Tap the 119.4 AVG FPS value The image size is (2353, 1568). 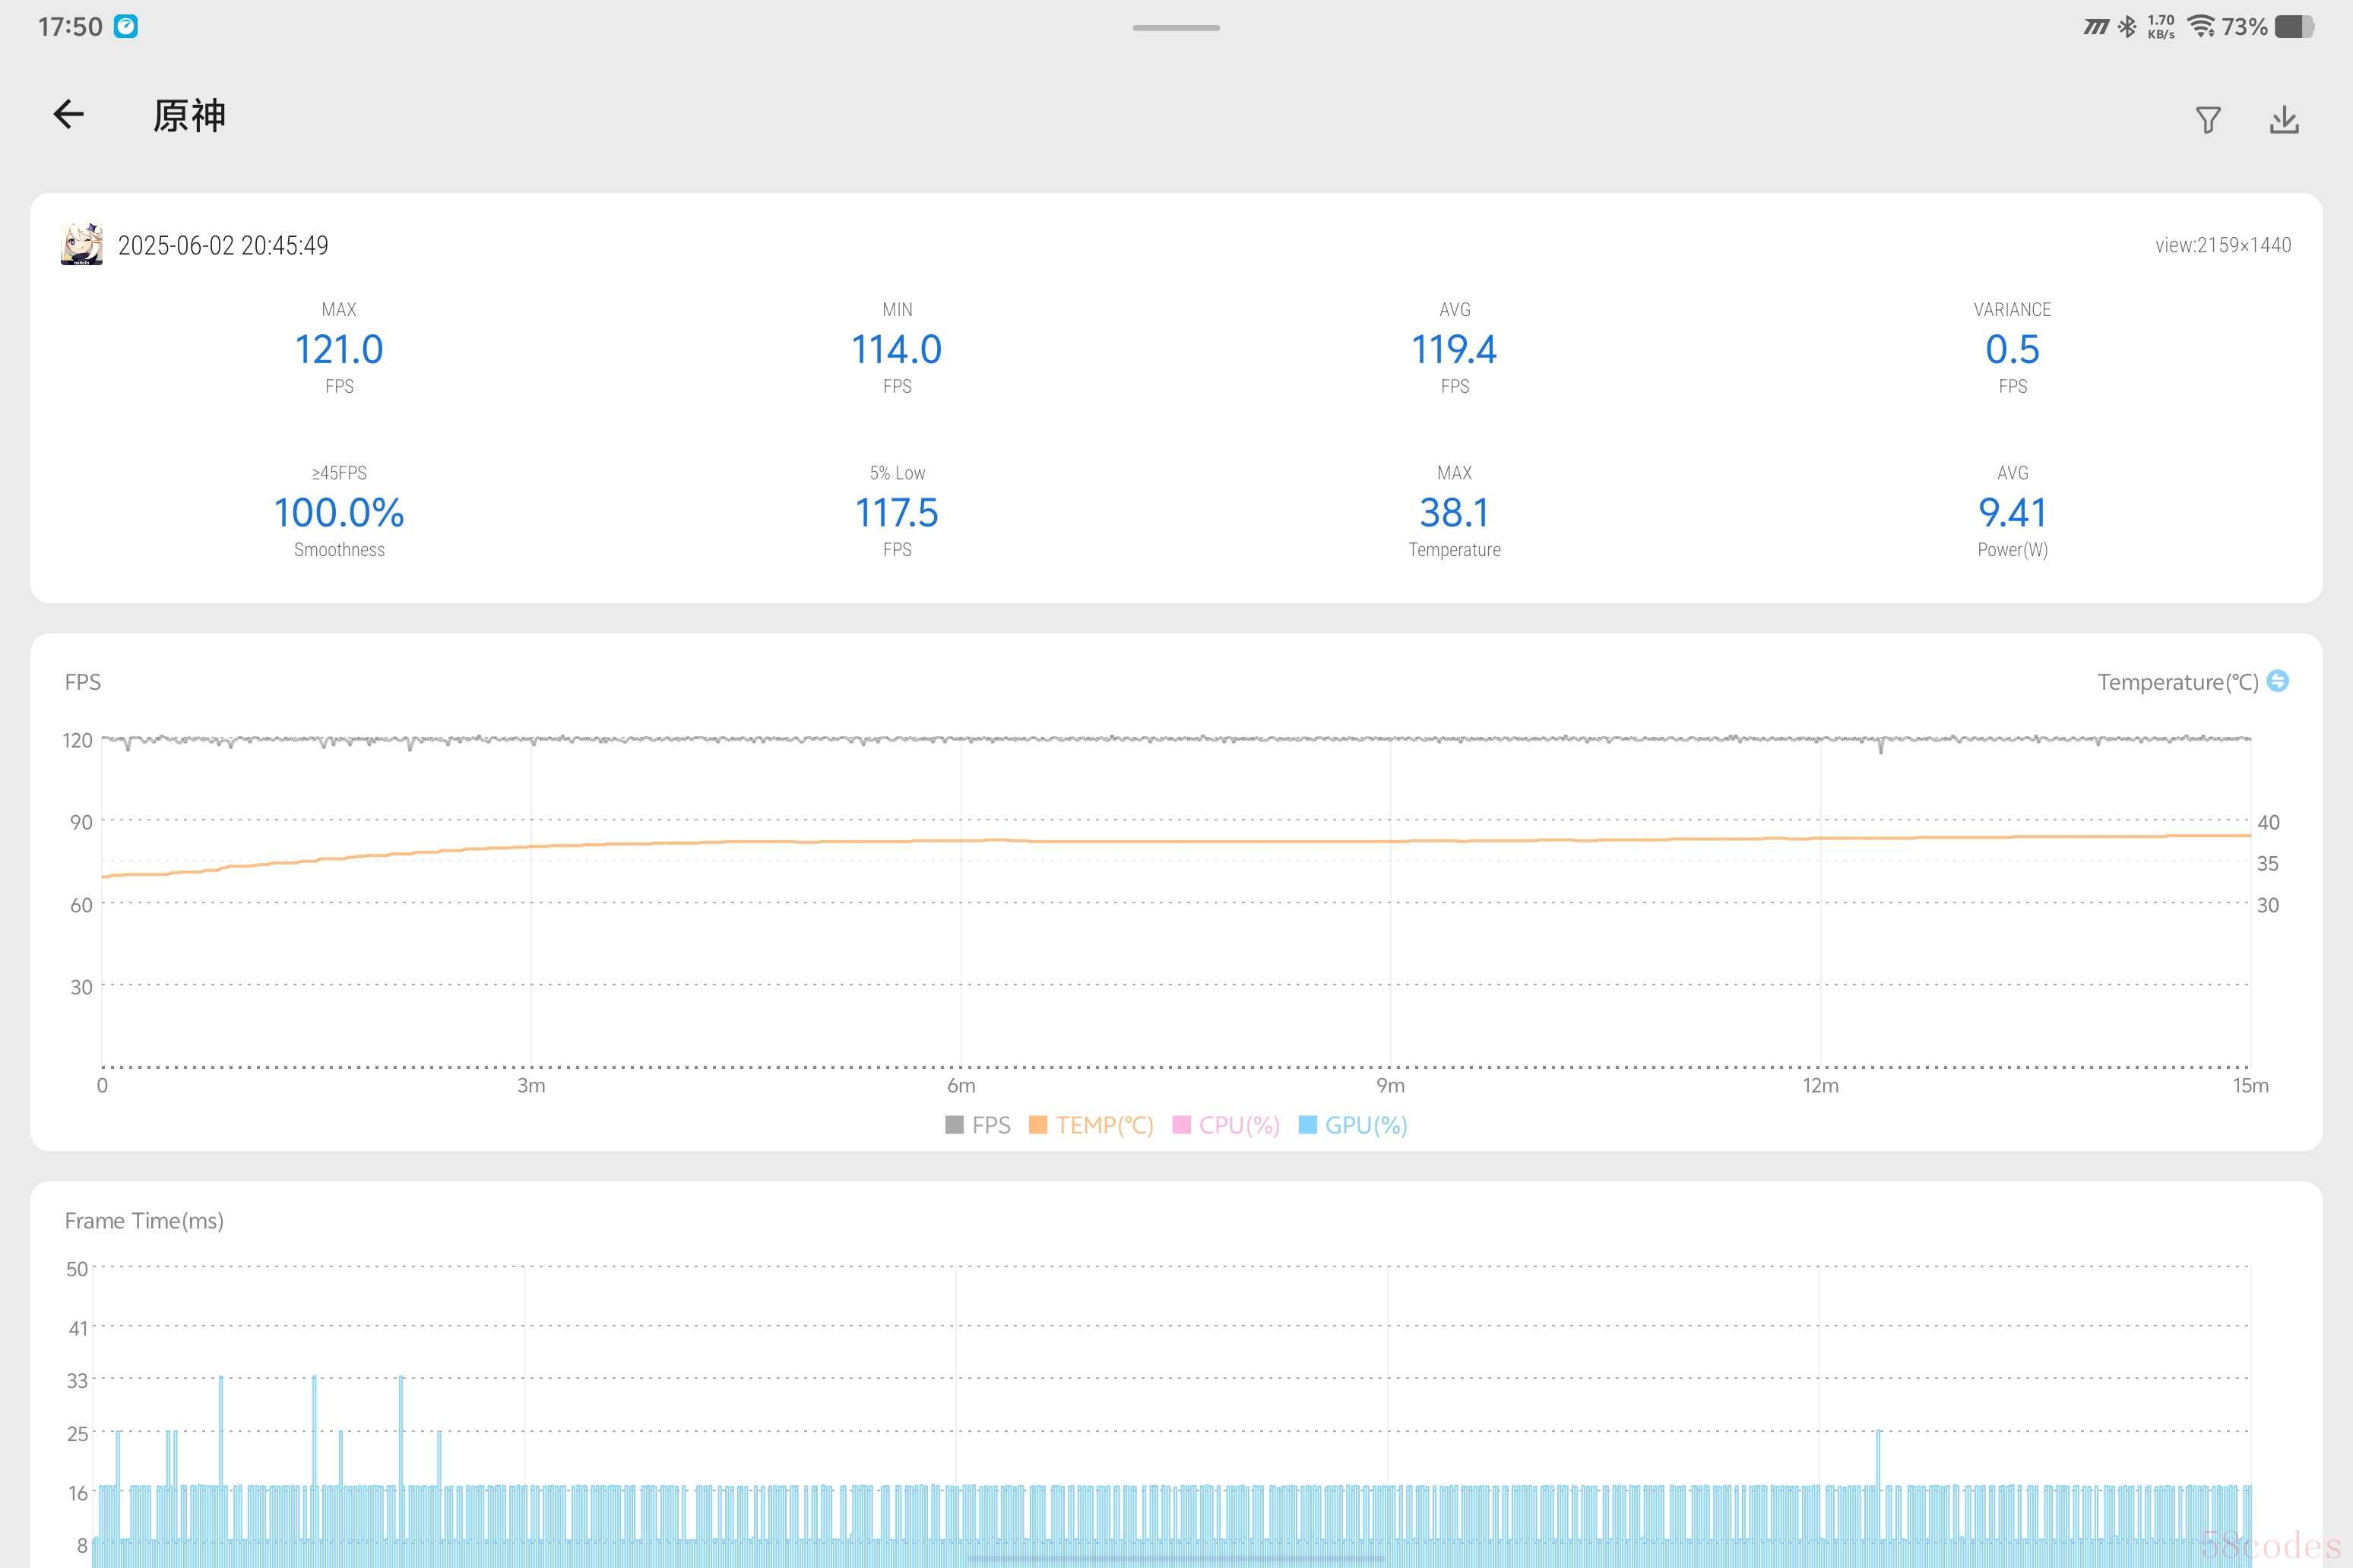coord(1454,350)
